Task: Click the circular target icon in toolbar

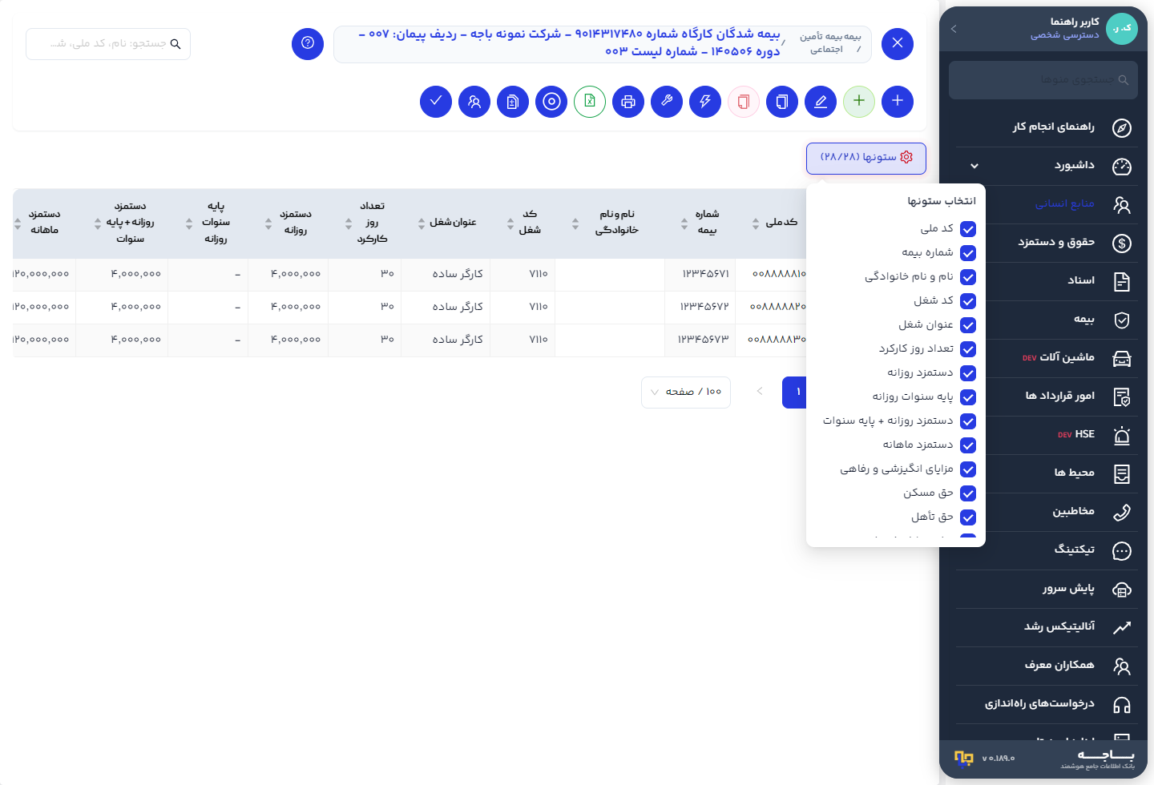Action: pos(551,101)
